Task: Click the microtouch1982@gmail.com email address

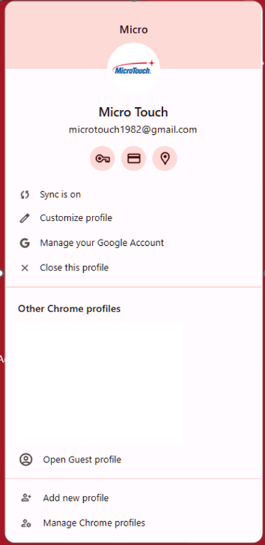Action: click(133, 130)
